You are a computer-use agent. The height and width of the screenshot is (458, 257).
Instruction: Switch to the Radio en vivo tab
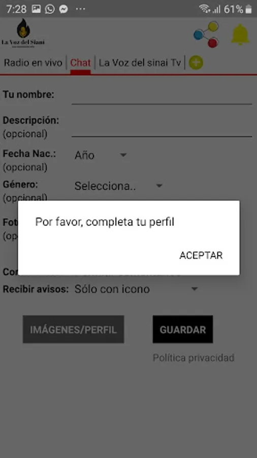33,63
